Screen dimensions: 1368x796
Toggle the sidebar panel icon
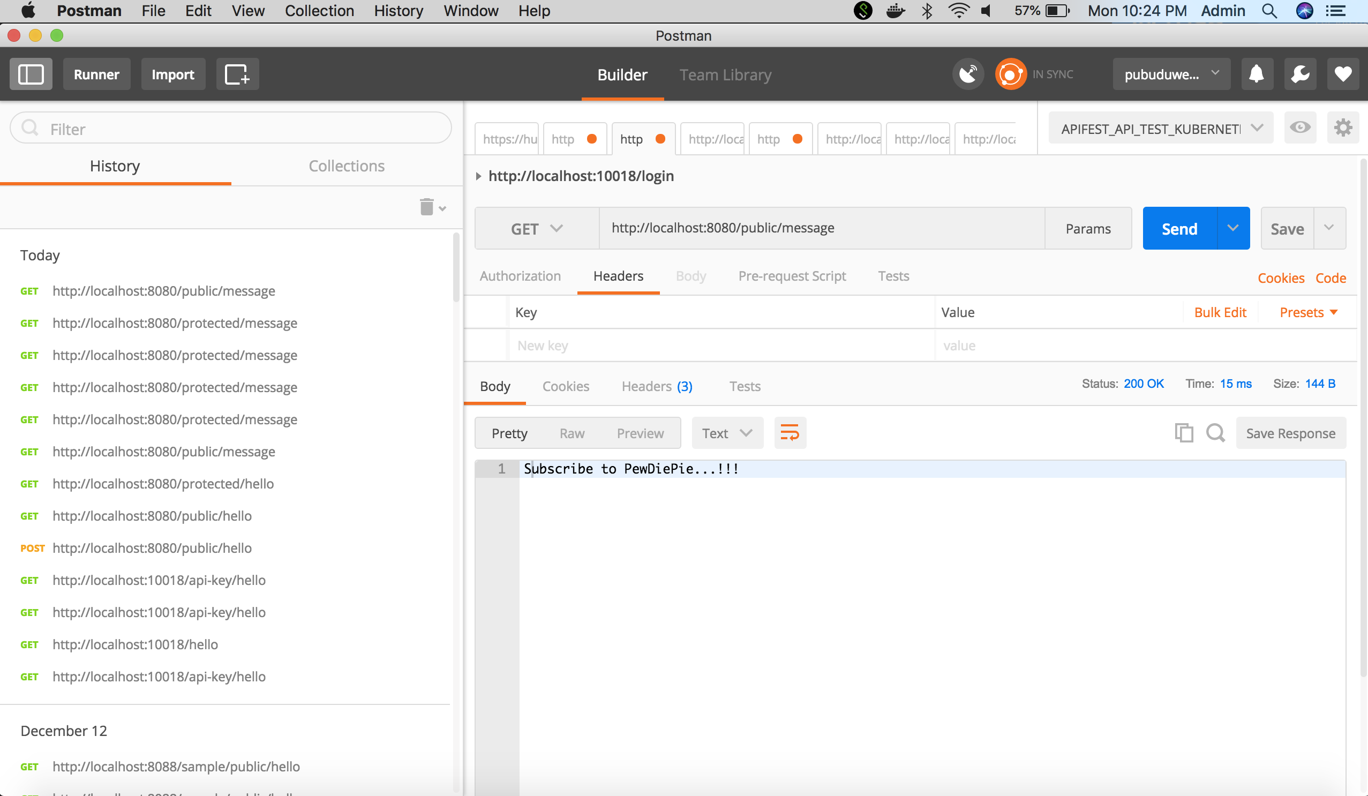31,74
